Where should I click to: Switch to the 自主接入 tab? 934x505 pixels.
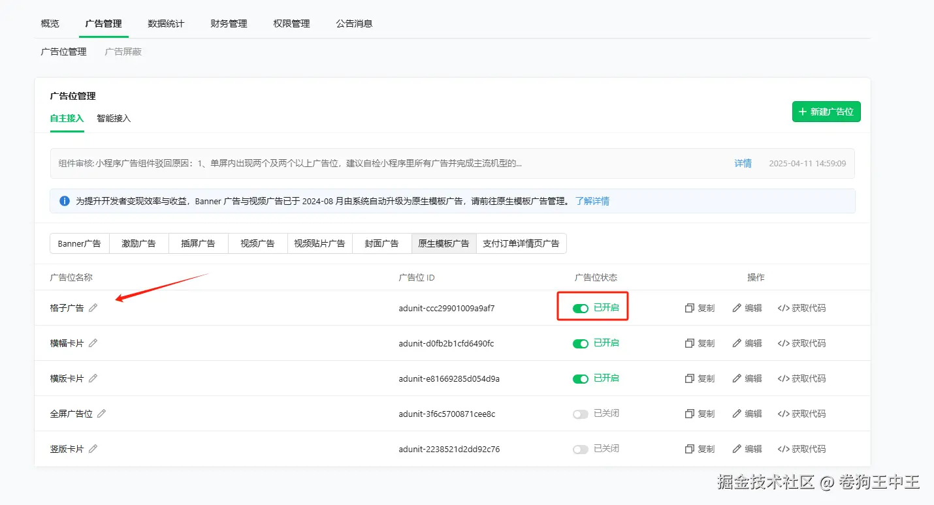click(67, 118)
